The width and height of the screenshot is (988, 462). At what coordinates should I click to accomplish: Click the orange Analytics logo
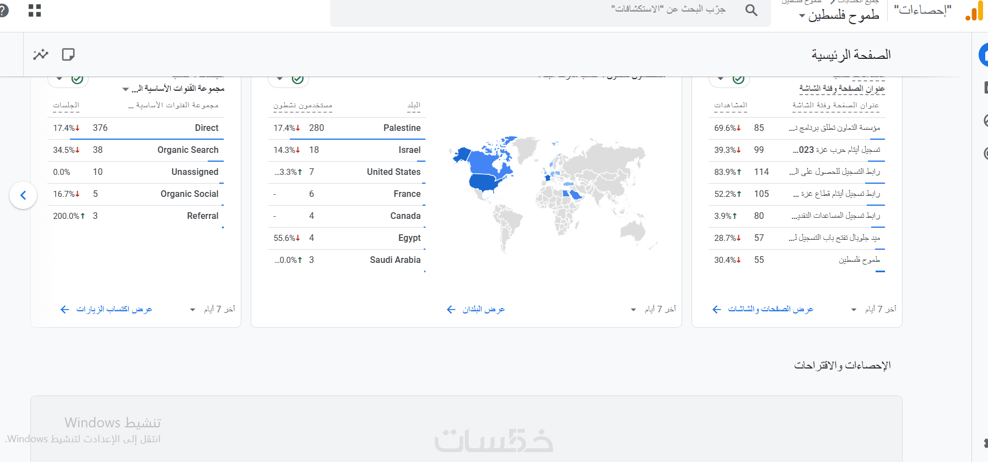click(x=974, y=11)
